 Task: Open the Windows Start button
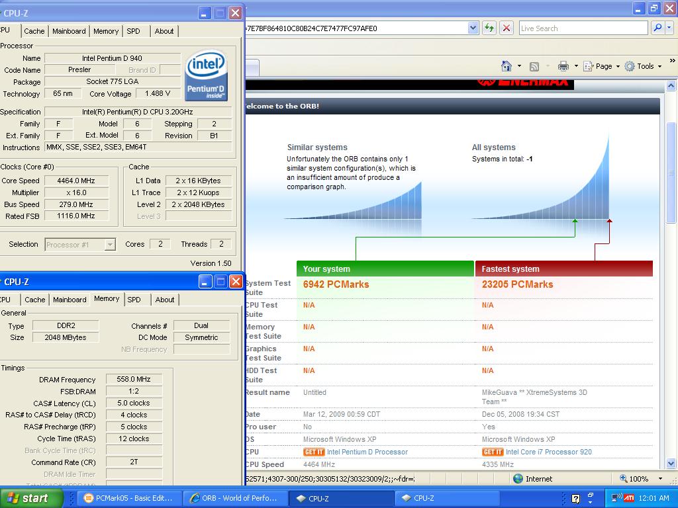click(31, 498)
